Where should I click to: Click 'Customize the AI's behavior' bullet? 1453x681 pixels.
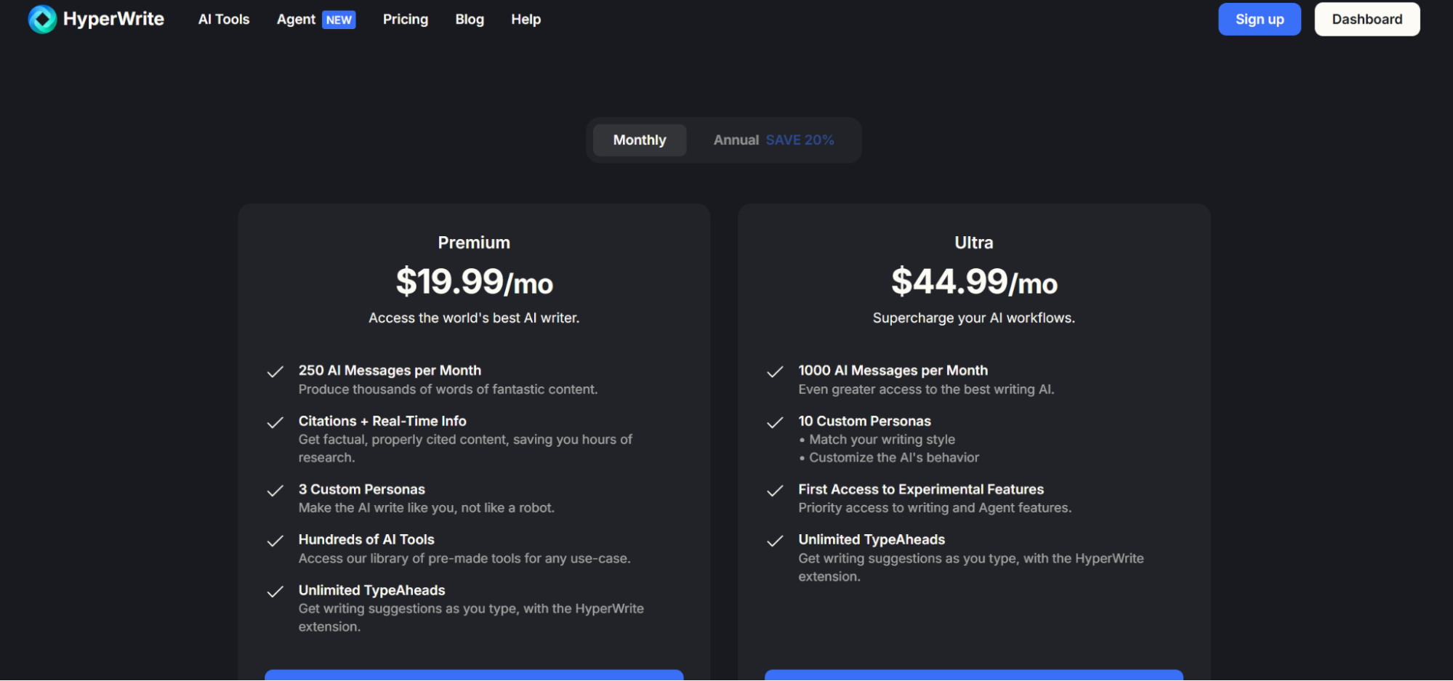click(894, 458)
